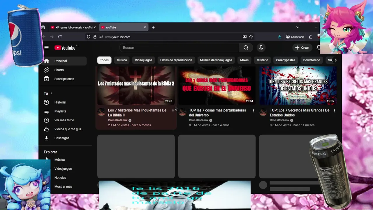The image size is (373, 210).
Task: Open a new tab with plus icon
Action: (153, 27)
